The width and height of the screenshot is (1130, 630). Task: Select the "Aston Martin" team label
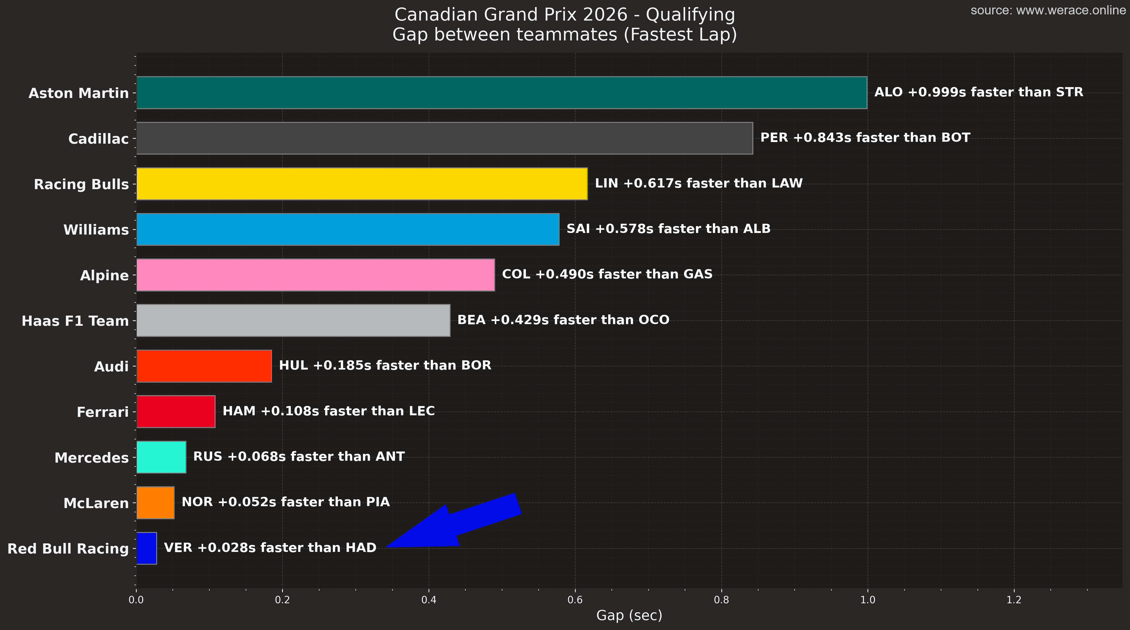[79, 93]
